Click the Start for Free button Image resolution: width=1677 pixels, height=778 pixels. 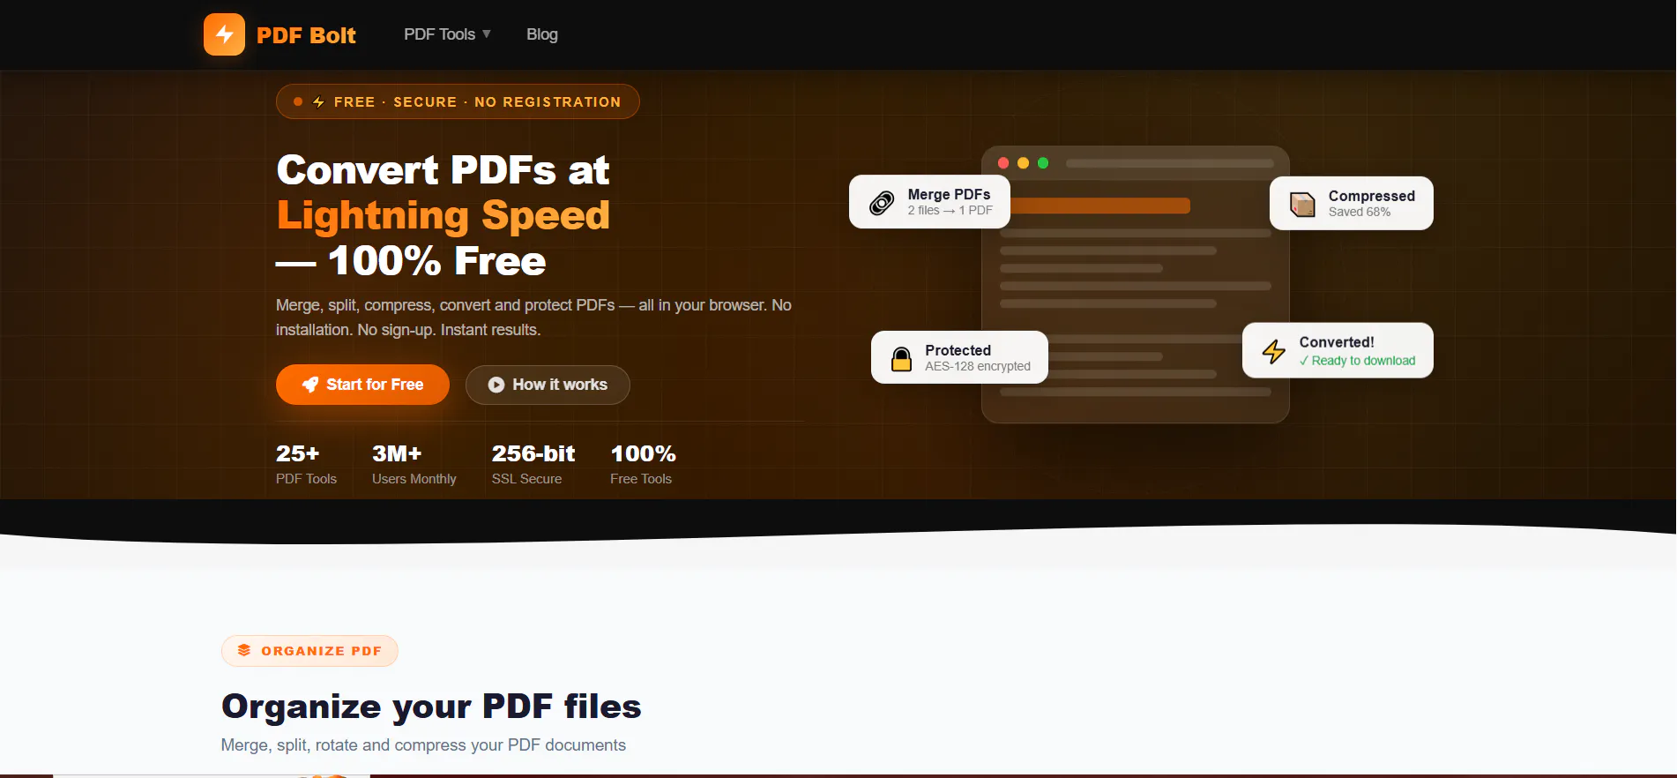362,385
